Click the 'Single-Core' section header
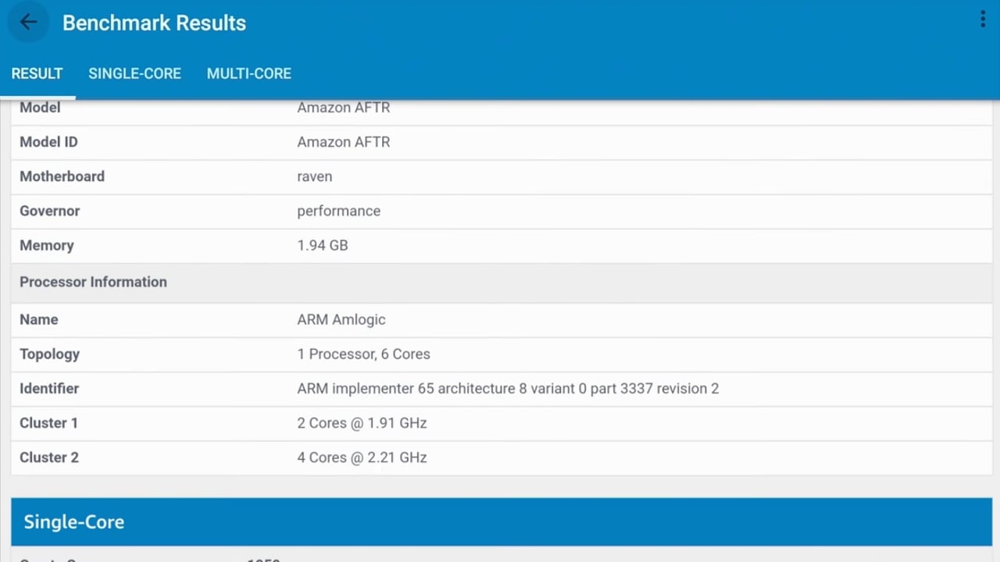 click(x=502, y=521)
